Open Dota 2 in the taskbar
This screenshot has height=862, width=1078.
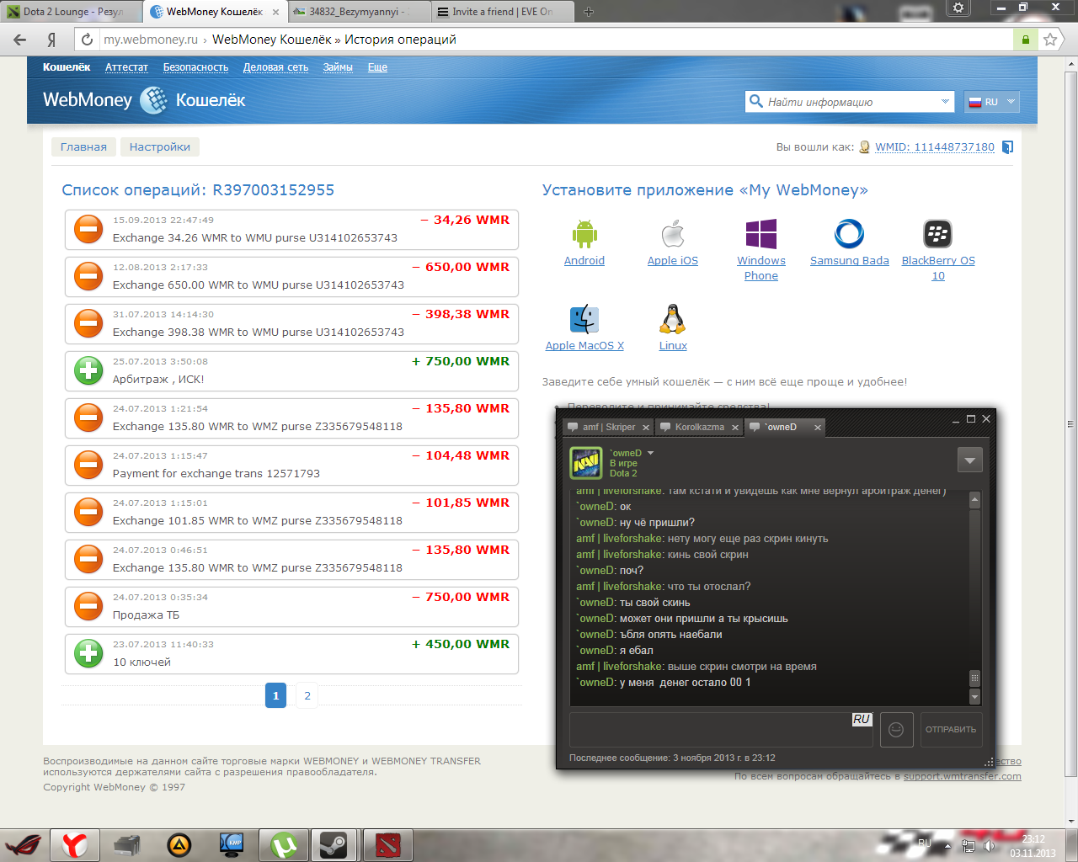tap(388, 845)
